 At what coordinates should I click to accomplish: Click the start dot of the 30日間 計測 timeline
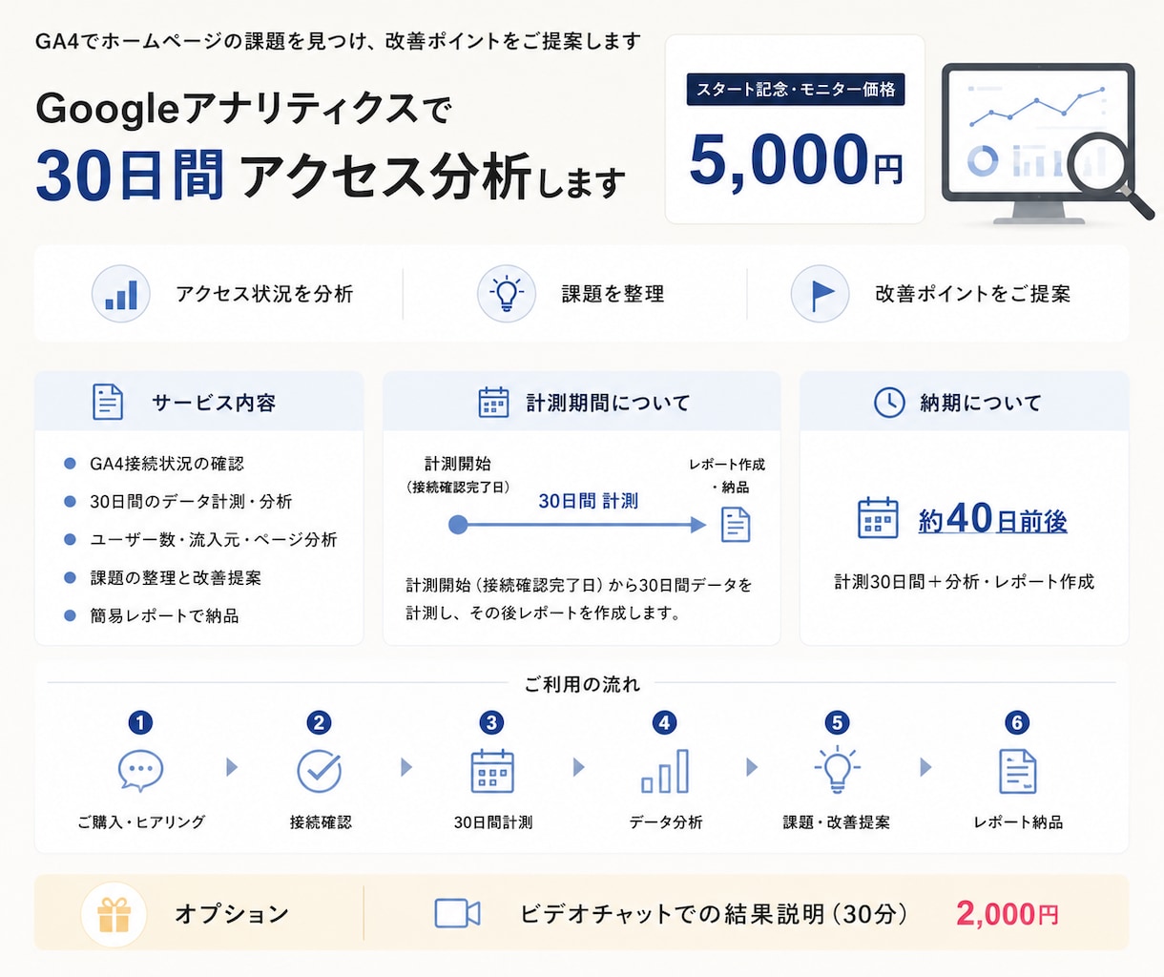[x=458, y=525]
